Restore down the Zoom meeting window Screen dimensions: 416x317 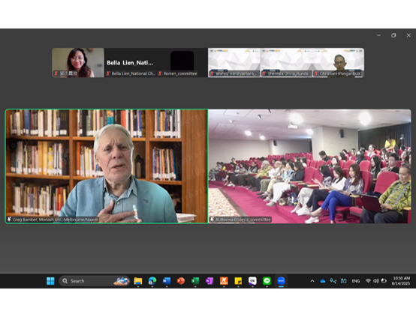tap(393, 35)
